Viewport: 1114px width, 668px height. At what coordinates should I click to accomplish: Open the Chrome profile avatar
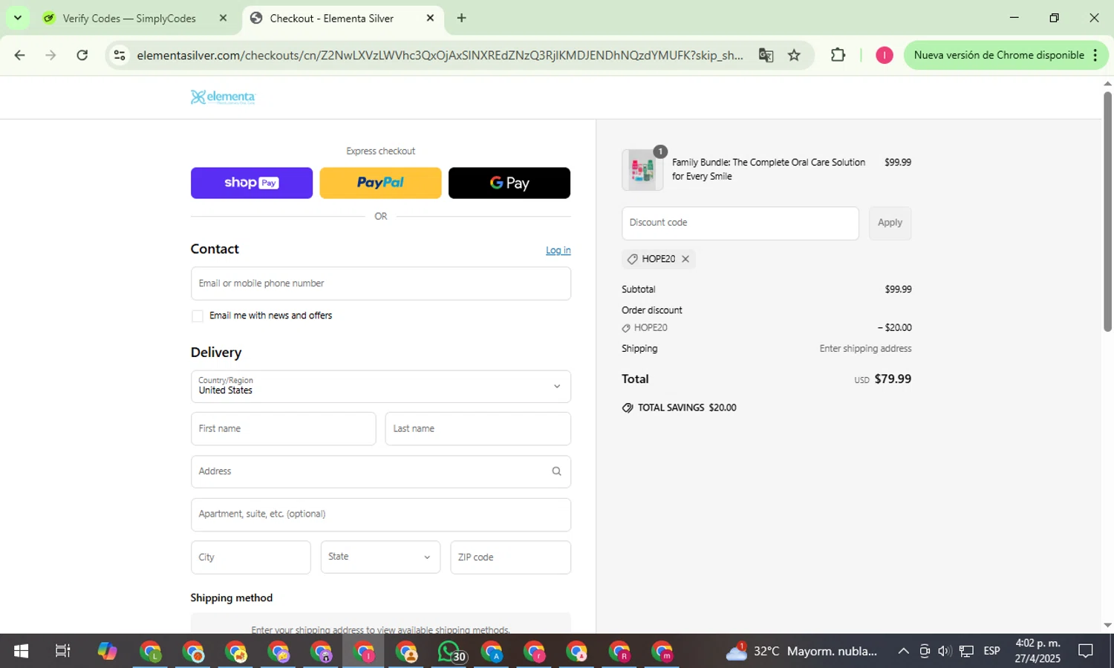(x=884, y=55)
